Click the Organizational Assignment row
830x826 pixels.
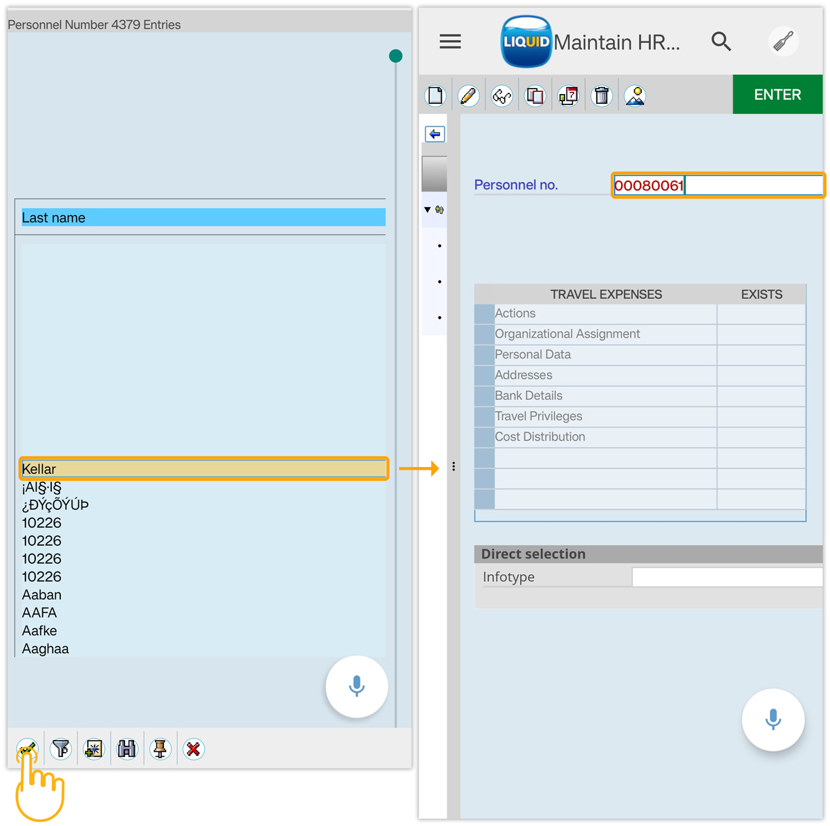605,334
